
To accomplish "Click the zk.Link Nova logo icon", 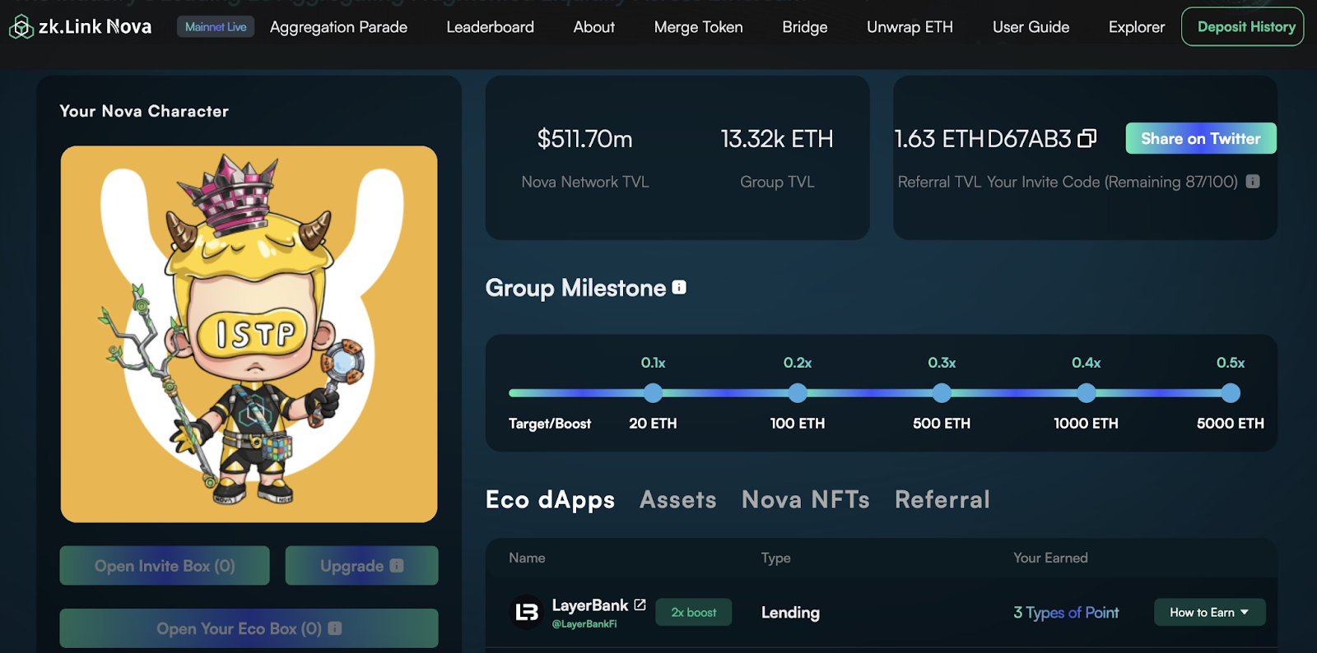I will point(21,27).
